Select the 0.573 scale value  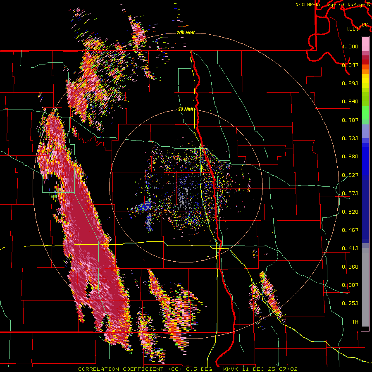(350, 193)
